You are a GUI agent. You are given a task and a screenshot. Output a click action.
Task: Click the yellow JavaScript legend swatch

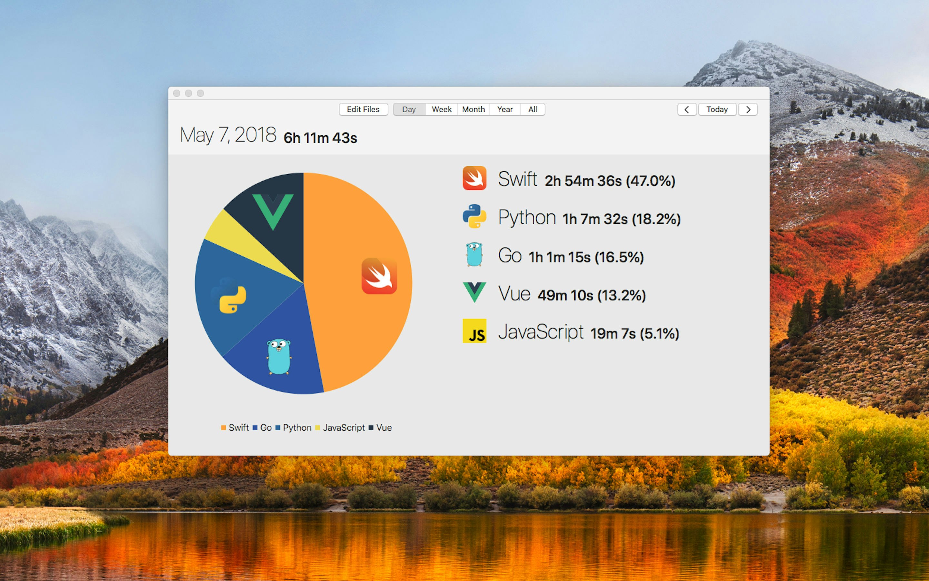(317, 428)
